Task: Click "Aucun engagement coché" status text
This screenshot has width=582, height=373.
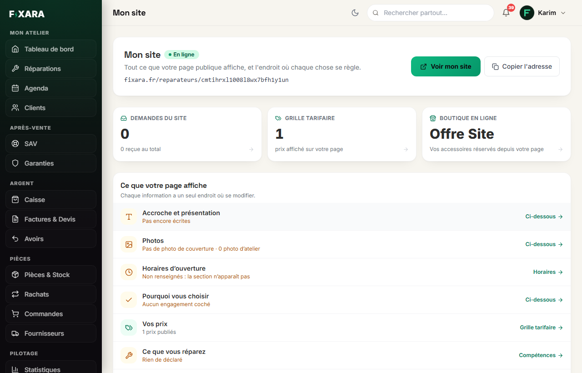Action: coord(176,304)
